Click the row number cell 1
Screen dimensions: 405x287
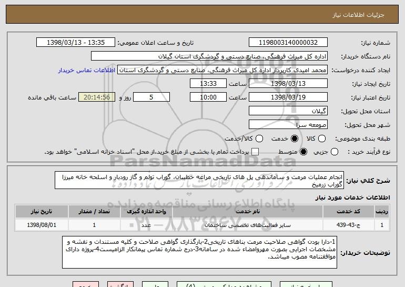(382, 225)
